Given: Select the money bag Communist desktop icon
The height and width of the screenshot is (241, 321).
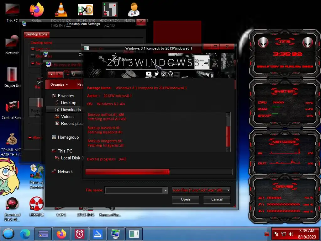Looking at the screenshot, I should [12, 144].
